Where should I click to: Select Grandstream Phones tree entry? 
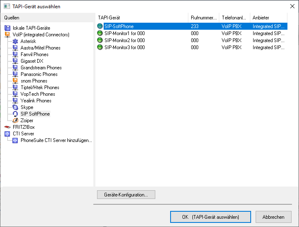pyautogui.click(x=41, y=68)
